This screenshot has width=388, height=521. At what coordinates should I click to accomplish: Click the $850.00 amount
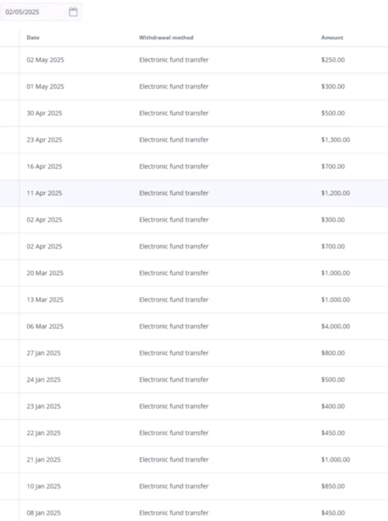(x=332, y=486)
